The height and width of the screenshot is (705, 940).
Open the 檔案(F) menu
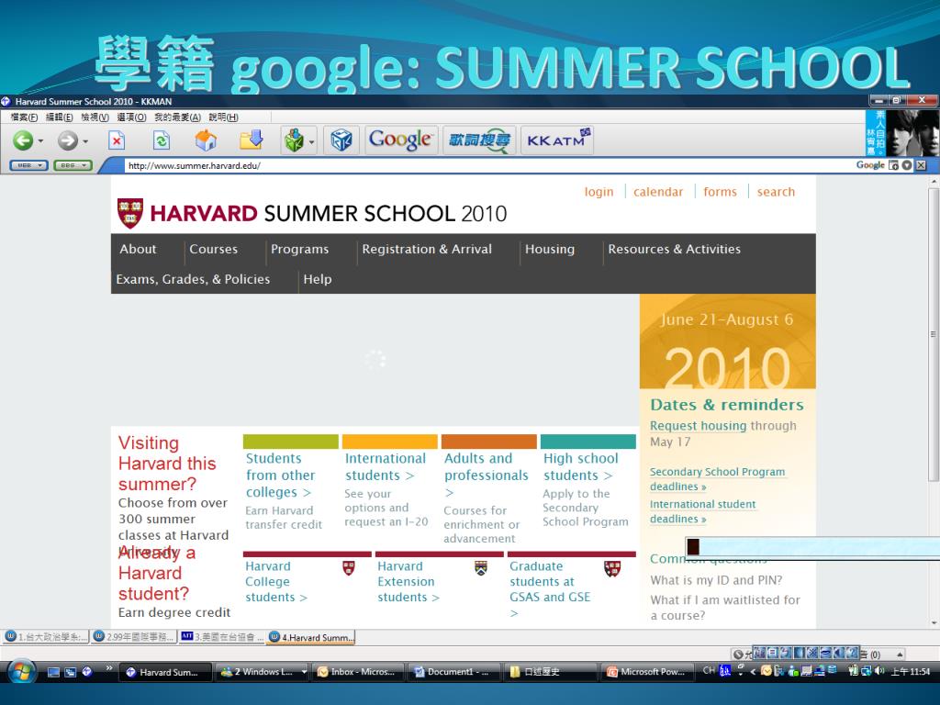click(25, 117)
